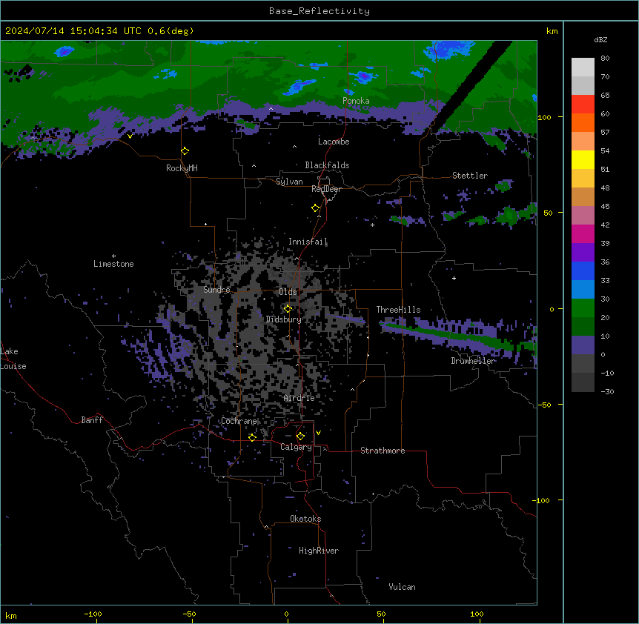The height and width of the screenshot is (624, 639).
Task: Click the Sundre city label
Action: (x=216, y=290)
